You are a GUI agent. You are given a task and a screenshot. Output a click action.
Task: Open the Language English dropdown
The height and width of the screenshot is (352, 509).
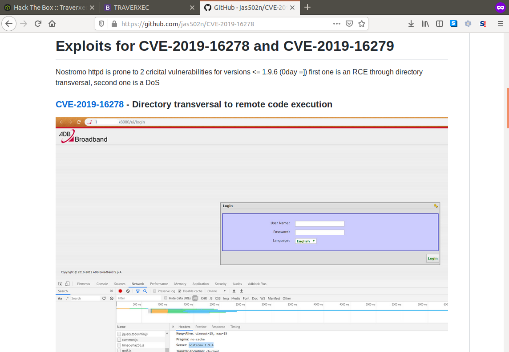click(x=306, y=241)
